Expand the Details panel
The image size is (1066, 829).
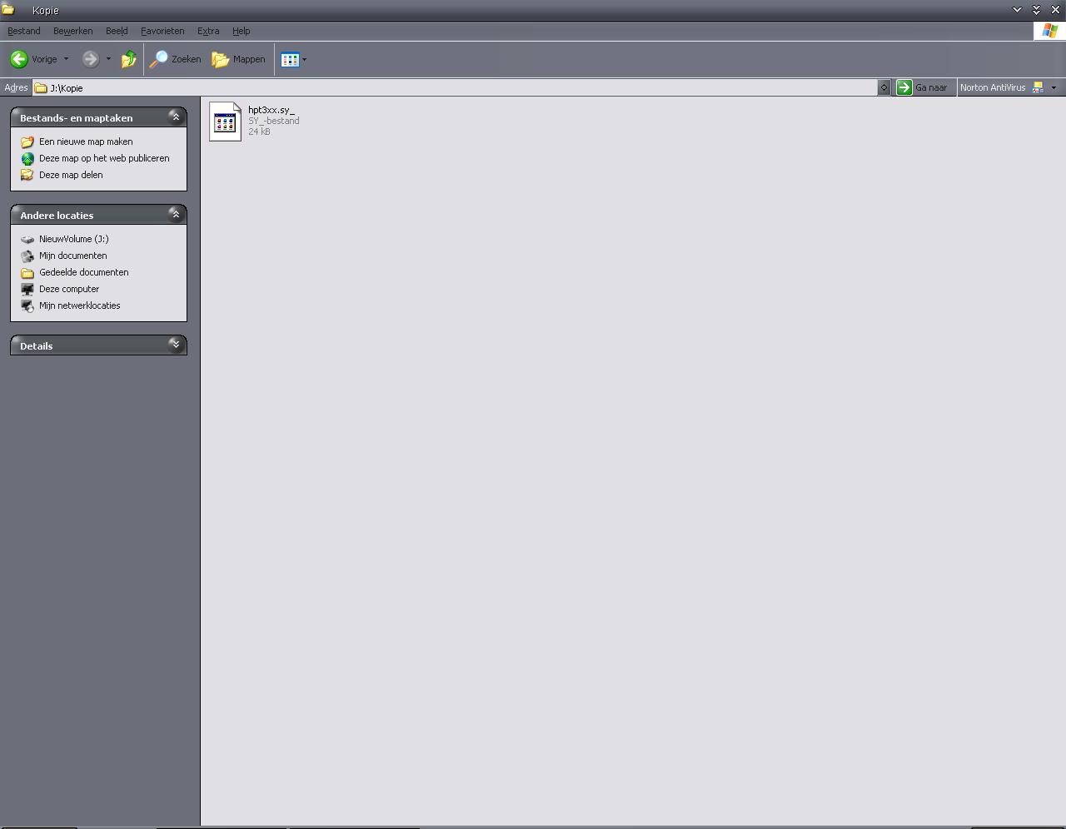tap(176, 345)
